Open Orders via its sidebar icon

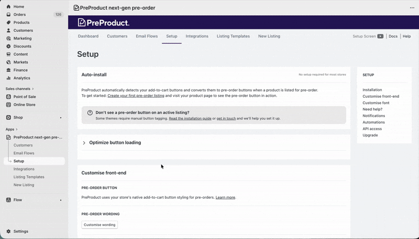pyautogui.click(x=8, y=15)
